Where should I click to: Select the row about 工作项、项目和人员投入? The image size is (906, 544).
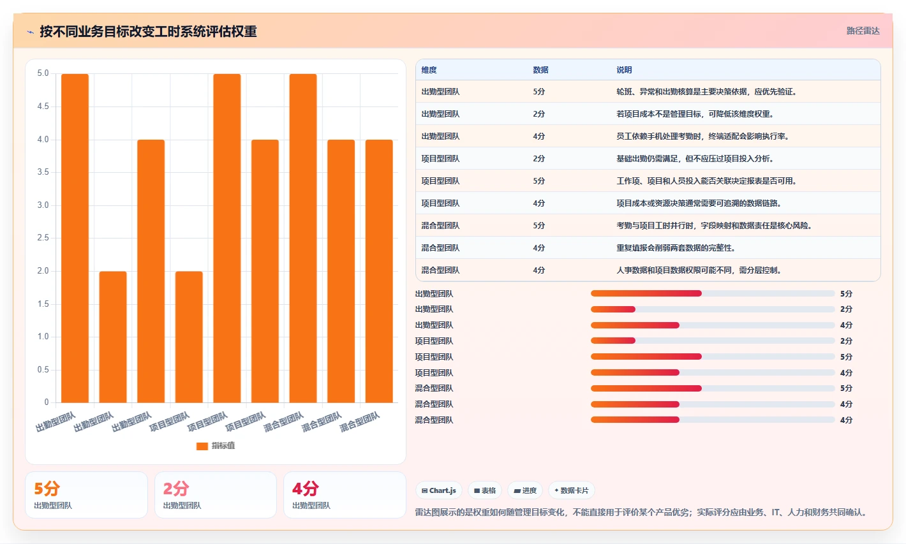click(x=648, y=181)
